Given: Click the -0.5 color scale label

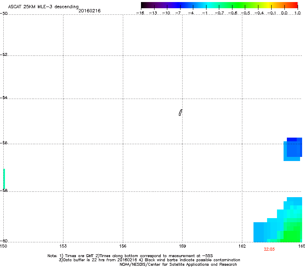Looking at the screenshot, I should (x=246, y=13).
